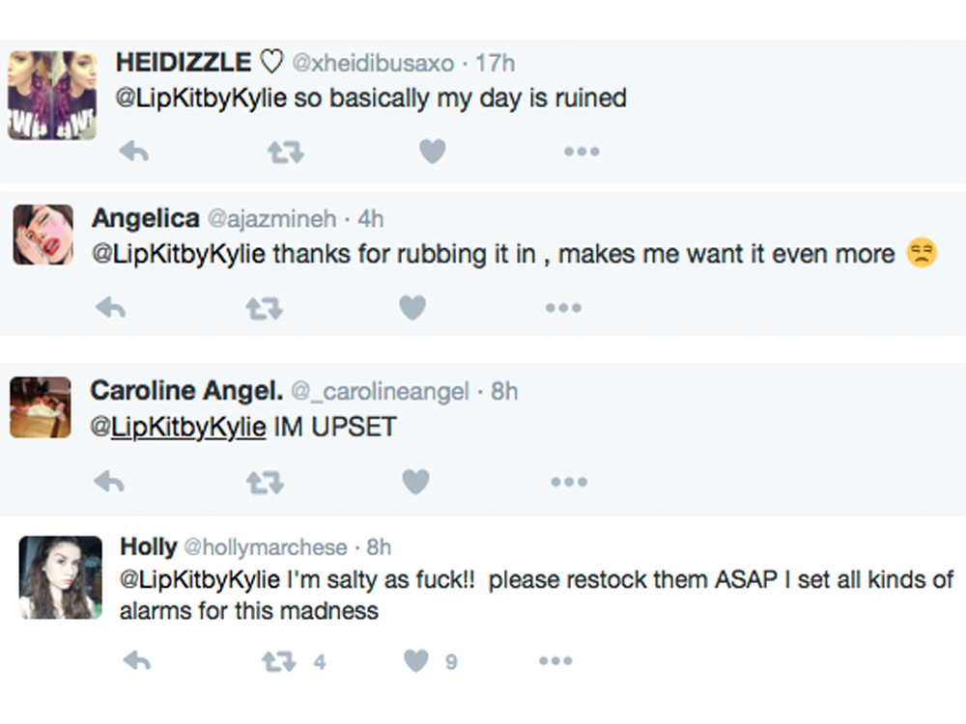Retweet Caroline Angel's IM UPSET tweet
966x724 pixels.
[265, 482]
